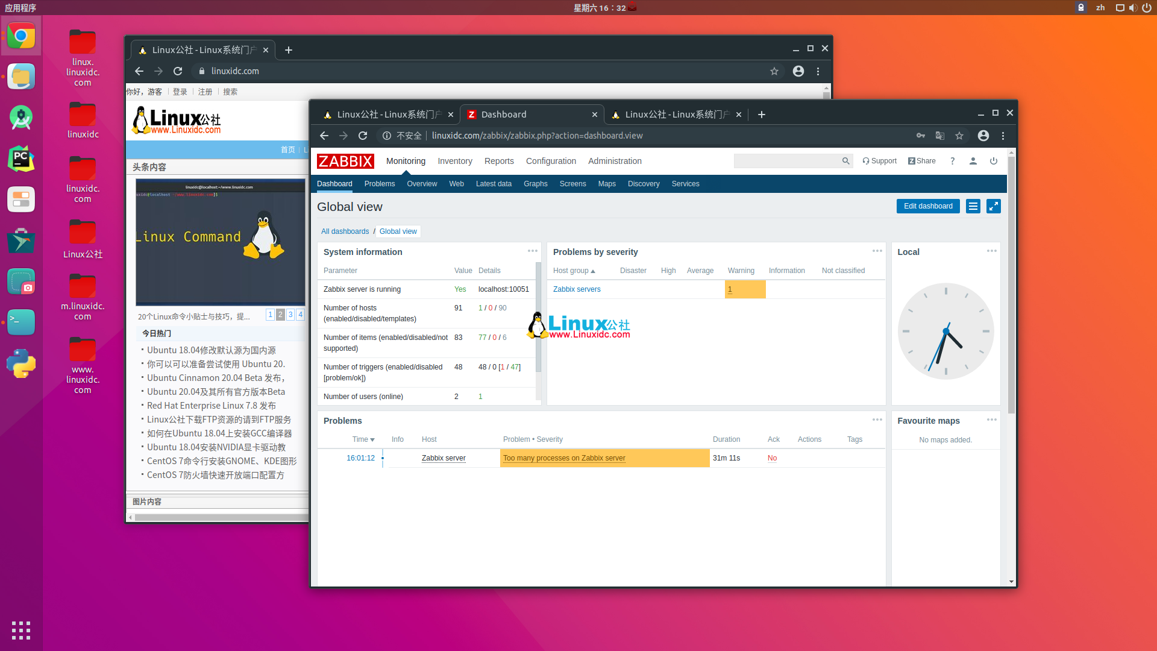This screenshot has height=651, width=1157.
Task: Open new tab in the Zabbix window
Action: [x=762, y=115]
